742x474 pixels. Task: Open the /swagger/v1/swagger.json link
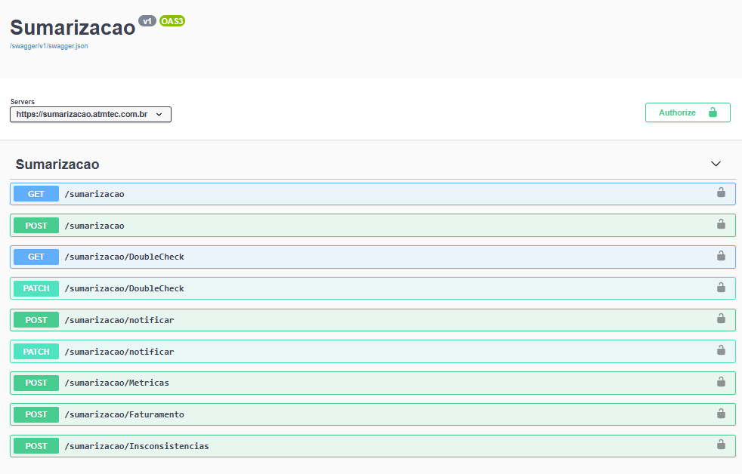point(49,46)
